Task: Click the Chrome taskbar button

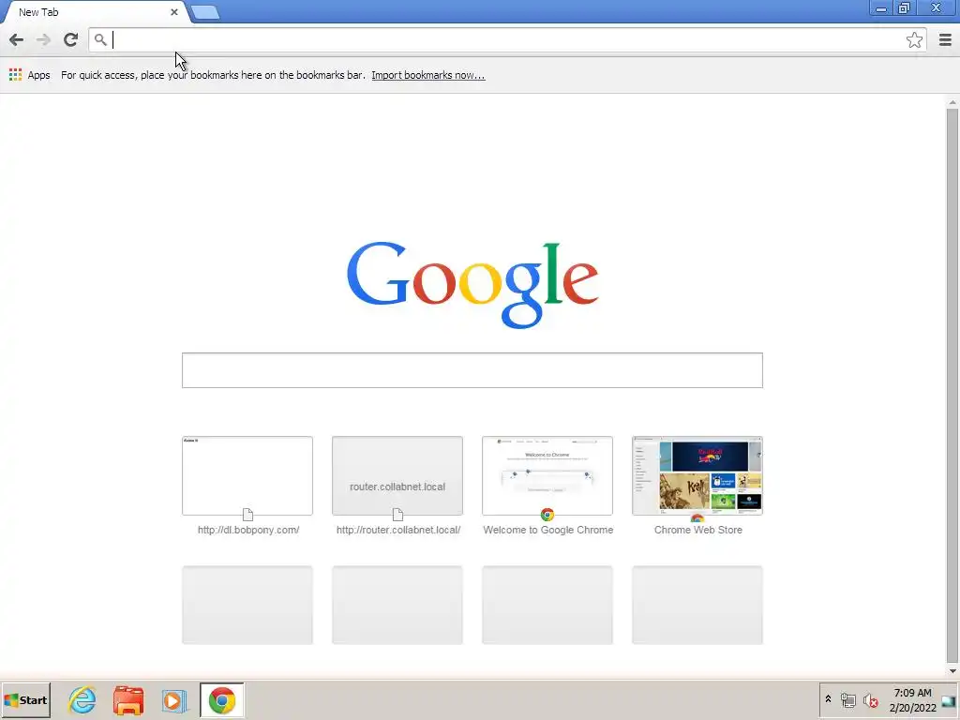Action: [x=221, y=700]
